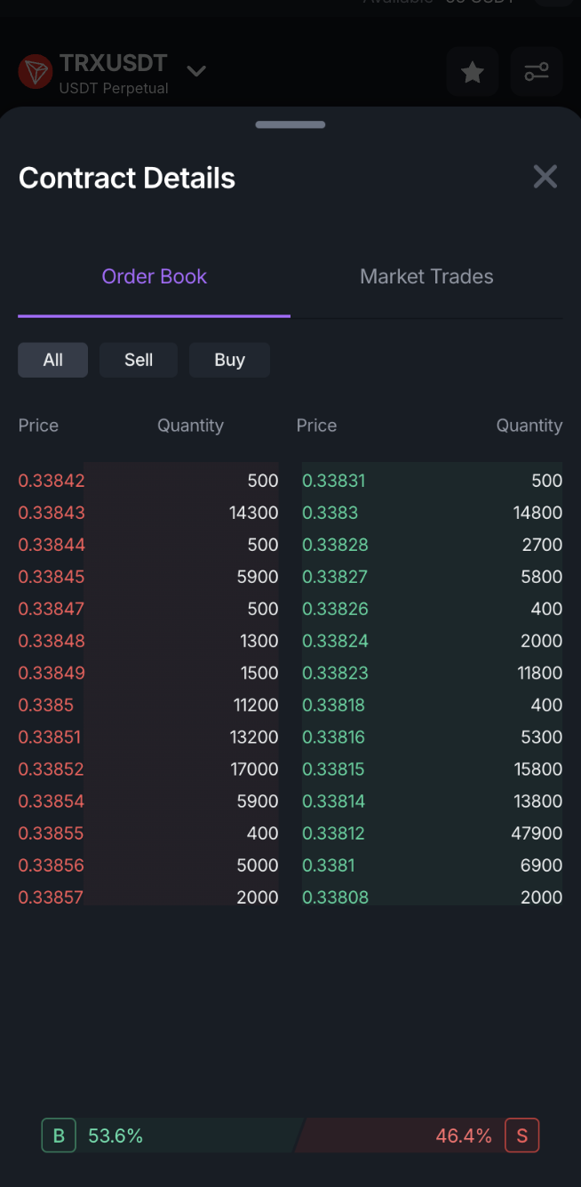The width and height of the screenshot is (581, 1187).
Task: Switch to the Market Trades tab
Action: click(426, 276)
